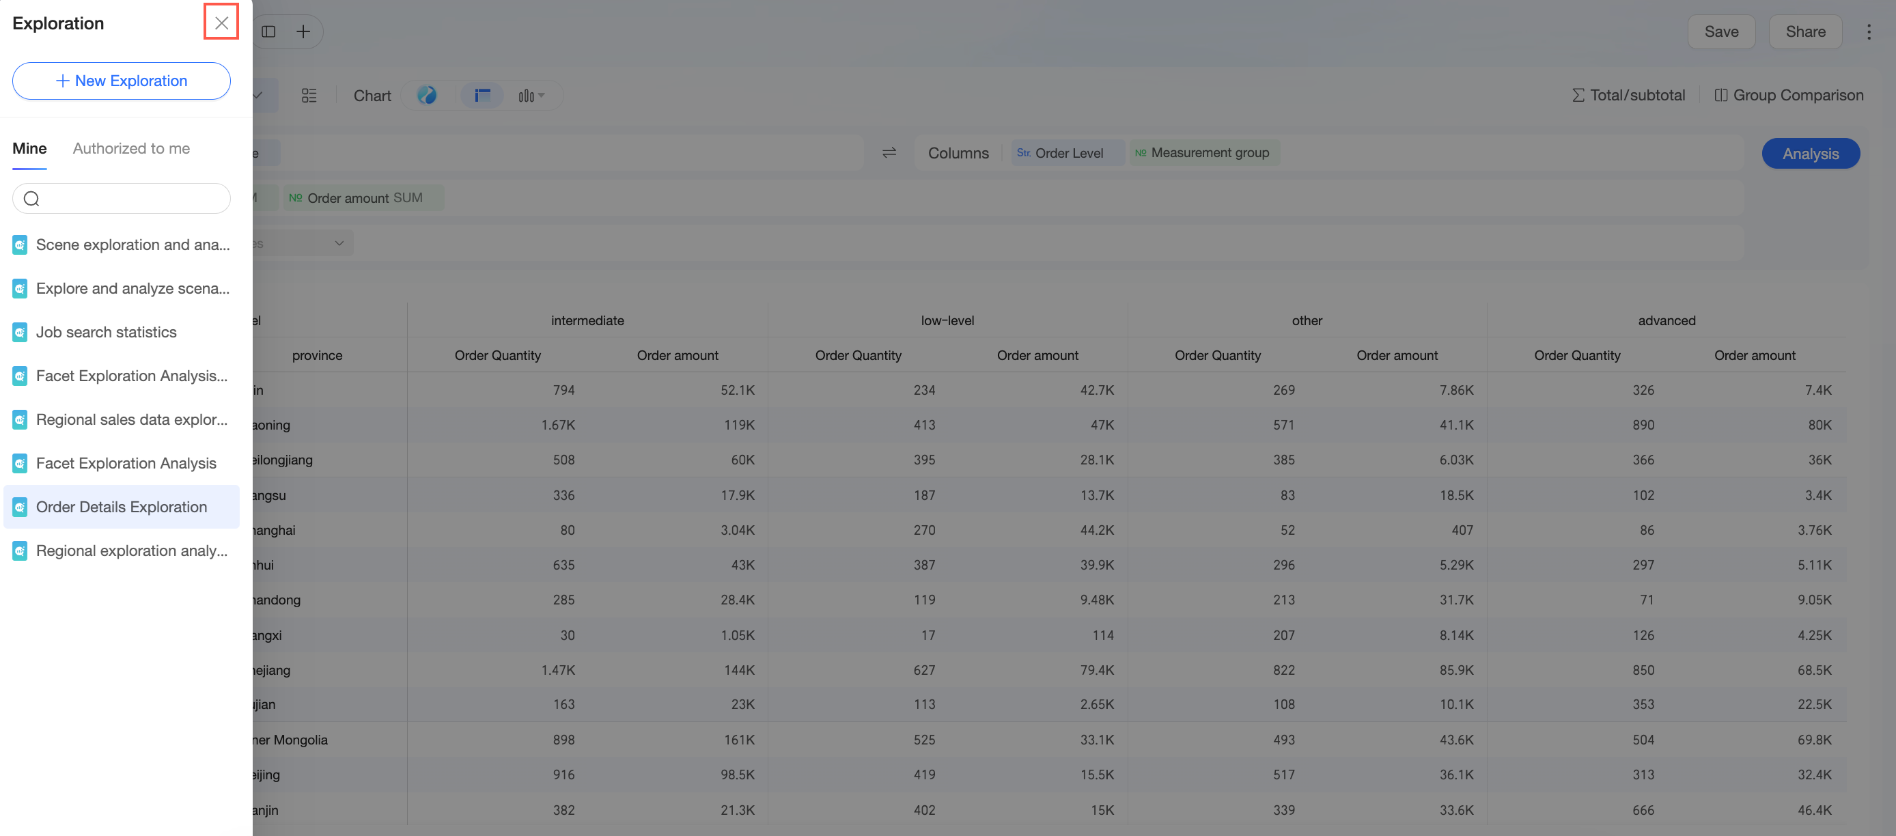This screenshot has width=1896, height=836.
Task: Expand the dropdown below Order amount SUM
Action: (x=303, y=243)
